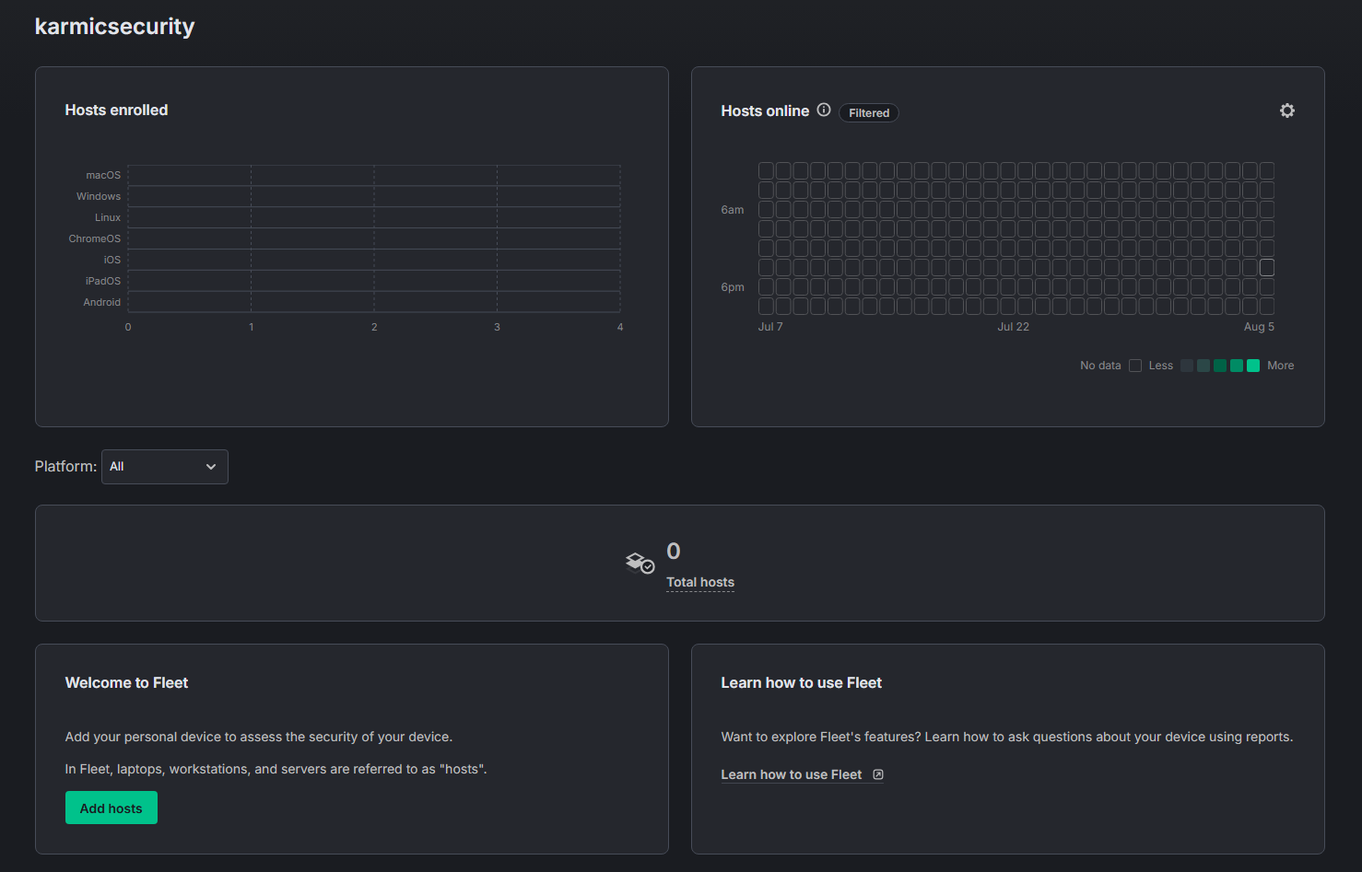
Task: Click the iPadOS chart label
Action: [x=103, y=281]
